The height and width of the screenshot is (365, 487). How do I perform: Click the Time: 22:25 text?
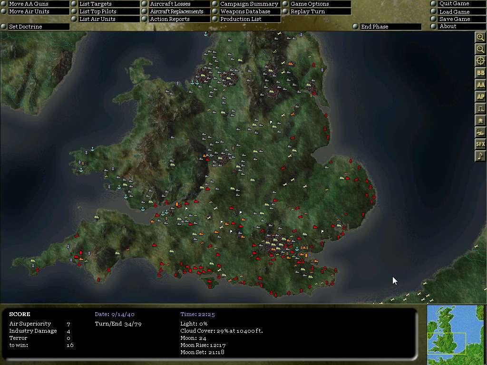pos(197,315)
